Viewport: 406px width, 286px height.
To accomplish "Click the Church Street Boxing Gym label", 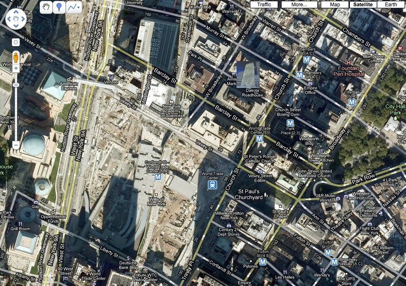I will click(x=288, y=112).
